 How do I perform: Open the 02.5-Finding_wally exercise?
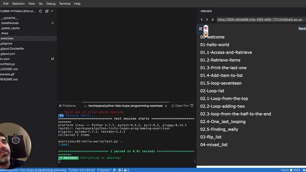[219, 129]
